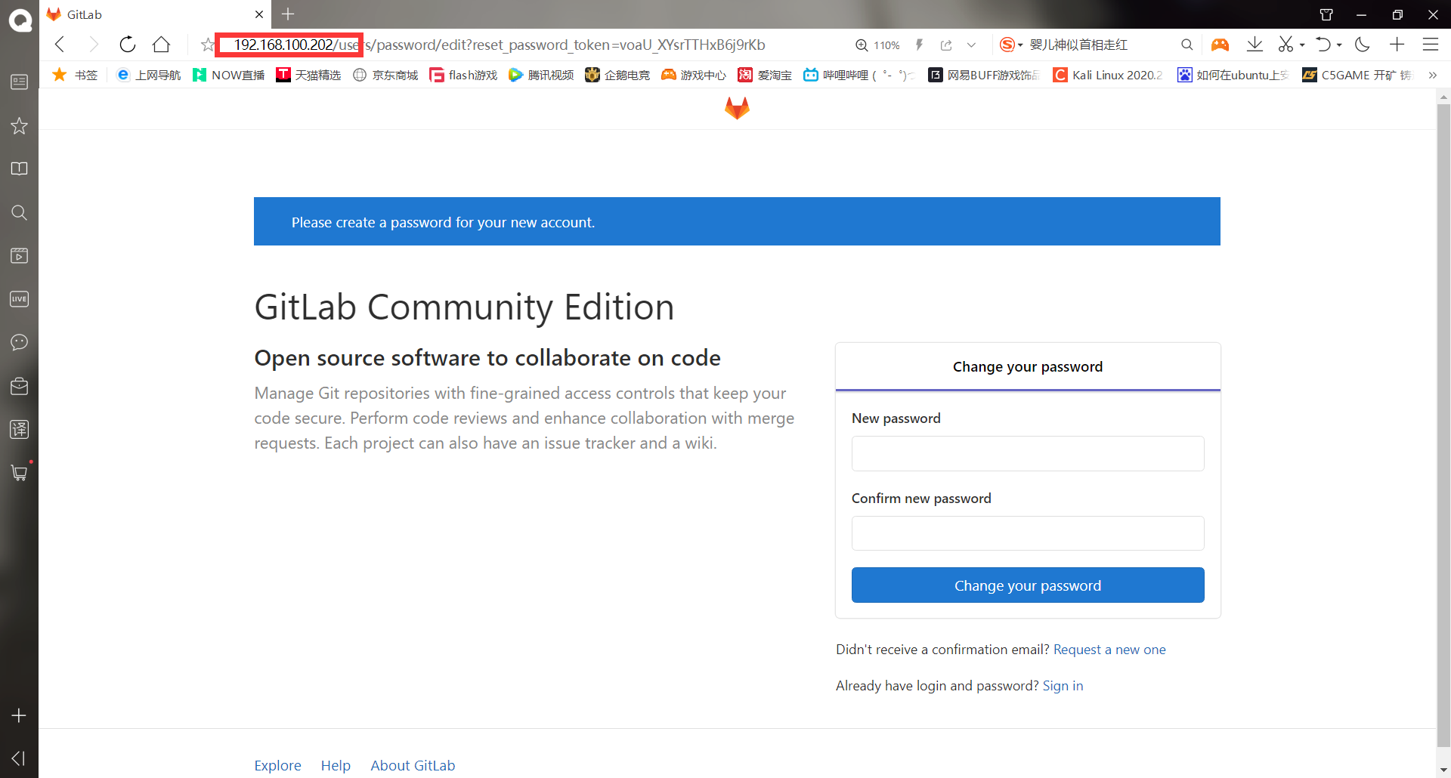1451x778 pixels.
Task: Open the C5GAME bookmark
Action: 1357,75
